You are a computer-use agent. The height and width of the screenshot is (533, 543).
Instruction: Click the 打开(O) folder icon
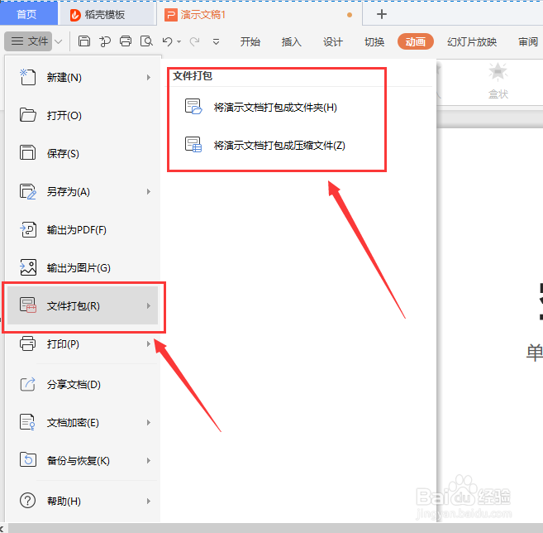(28, 115)
